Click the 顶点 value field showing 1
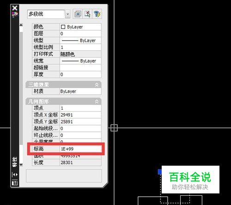 point(80,108)
